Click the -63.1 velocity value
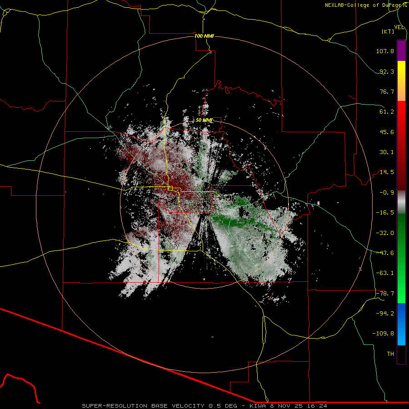Screen dimensions: 409x409 pos(385,273)
